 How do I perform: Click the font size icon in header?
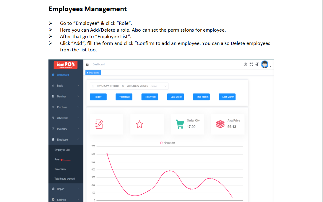click(257, 64)
